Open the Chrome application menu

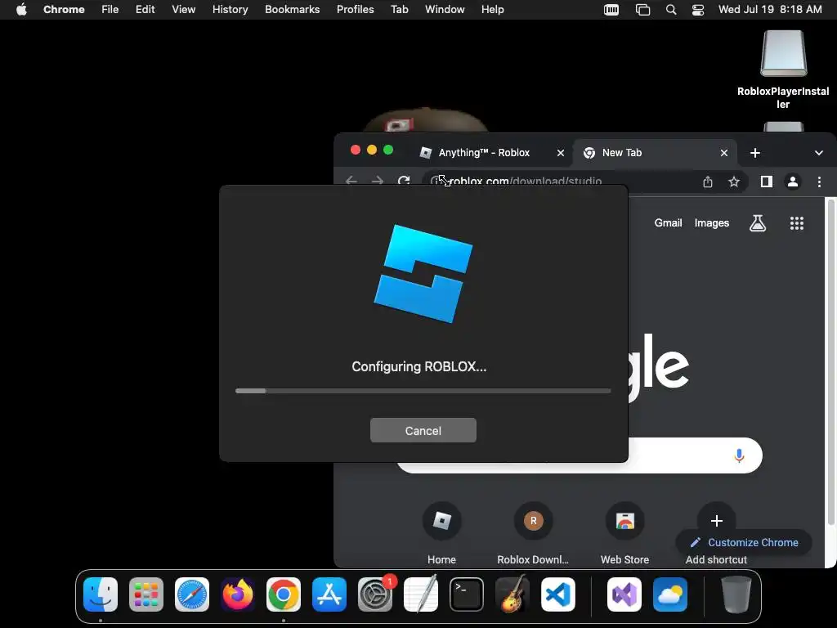(64, 10)
